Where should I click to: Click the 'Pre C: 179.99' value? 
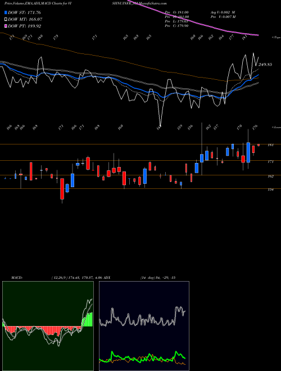coord(176,26)
